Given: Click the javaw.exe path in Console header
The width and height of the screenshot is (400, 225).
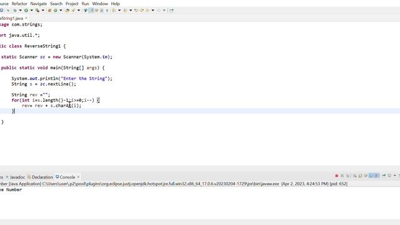Looking at the screenshot, I should click(161, 184).
